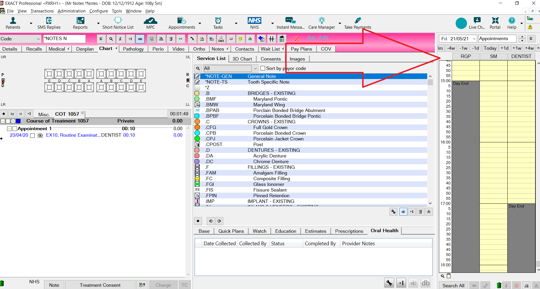The height and width of the screenshot is (289, 540).
Task: Open the NHS toolbar icon
Action: pos(255,23)
